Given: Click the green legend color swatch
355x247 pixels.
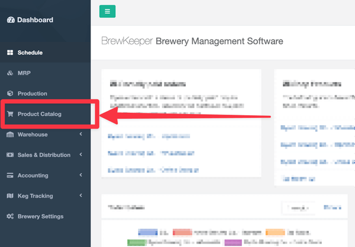Looking at the screenshot, I should click(x=137, y=243).
